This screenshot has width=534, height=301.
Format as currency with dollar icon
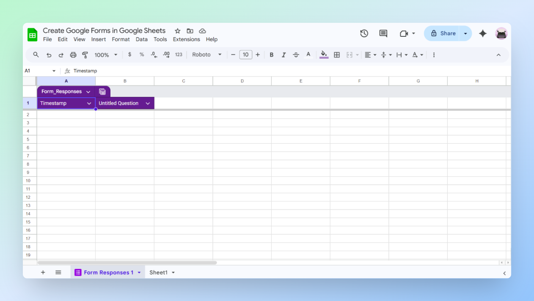coord(129,55)
